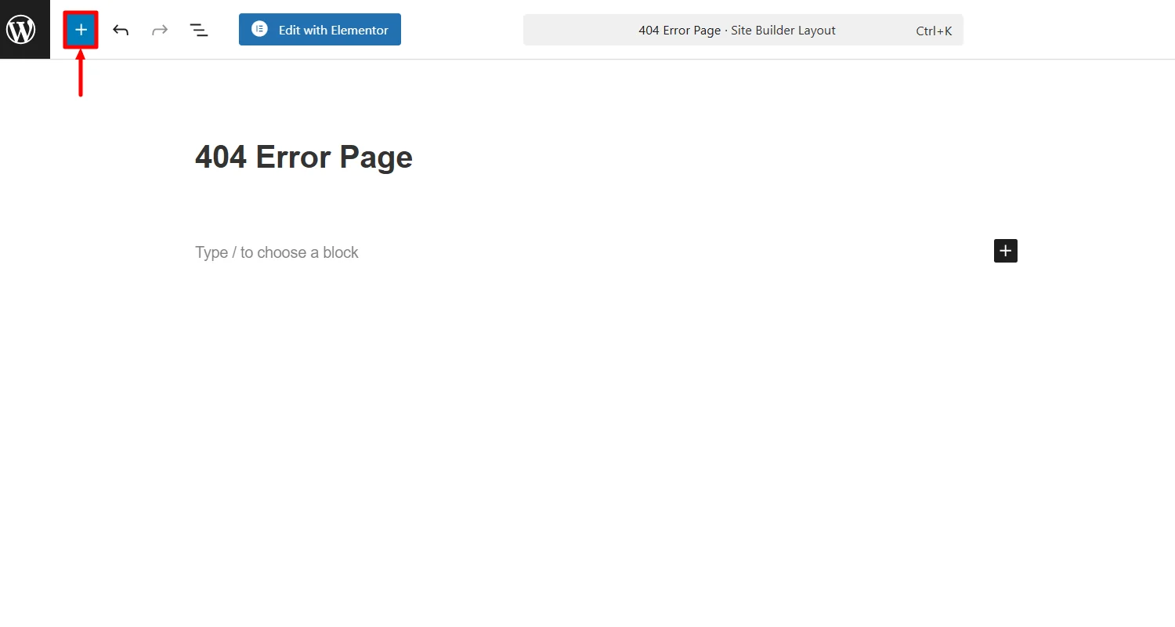The width and height of the screenshot is (1175, 627).
Task: Open the command palette document bar
Action: click(x=743, y=30)
